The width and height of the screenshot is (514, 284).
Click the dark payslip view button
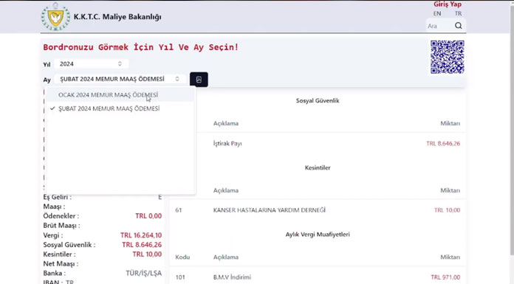199,79
